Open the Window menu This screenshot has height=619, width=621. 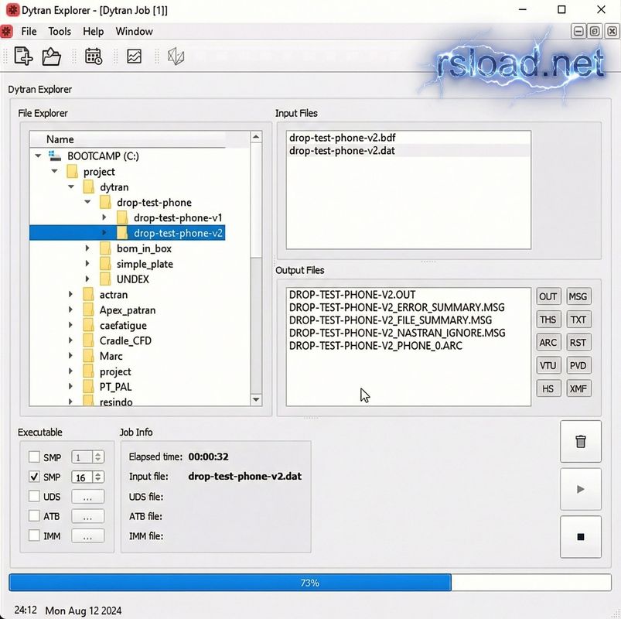[x=134, y=32]
